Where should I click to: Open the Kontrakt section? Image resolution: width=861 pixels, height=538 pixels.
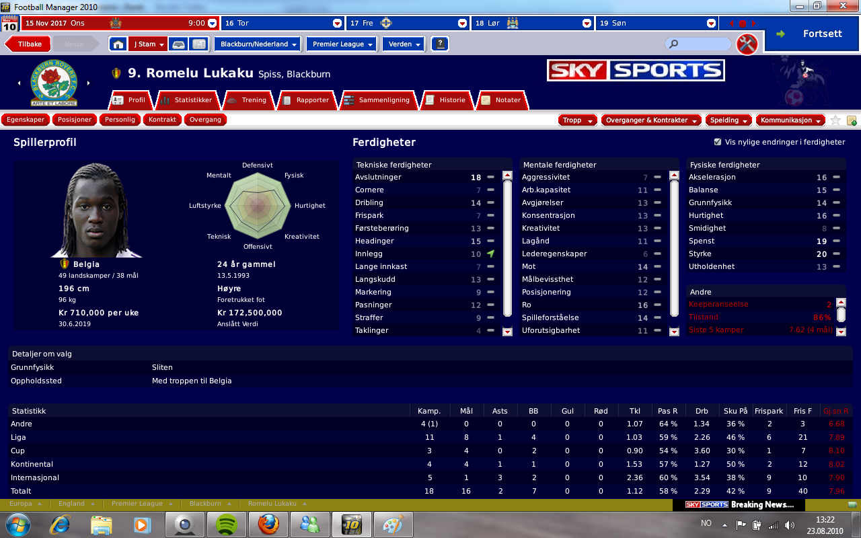162,120
